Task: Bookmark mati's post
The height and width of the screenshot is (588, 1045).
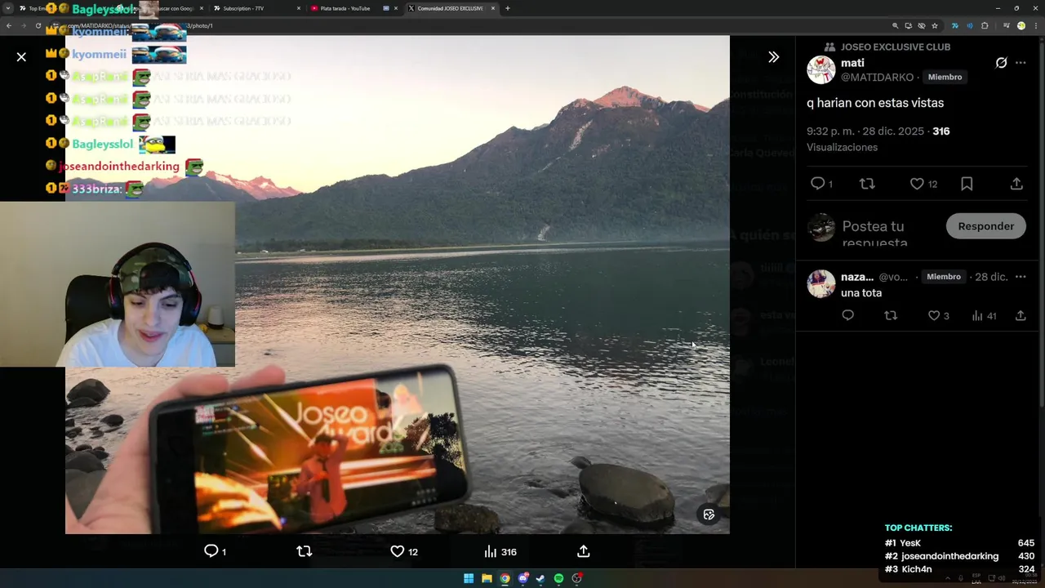Action: click(x=967, y=184)
